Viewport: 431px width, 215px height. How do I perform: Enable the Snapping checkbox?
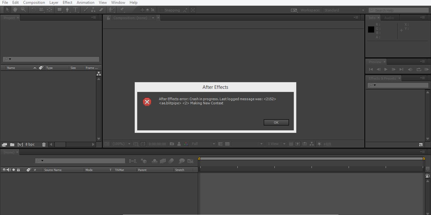tap(161, 10)
